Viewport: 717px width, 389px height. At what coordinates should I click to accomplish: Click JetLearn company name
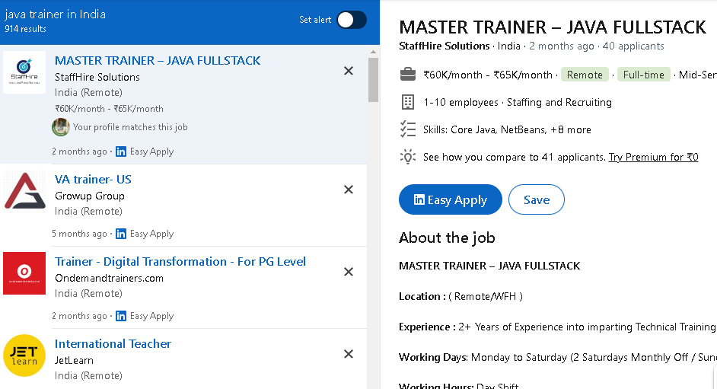coord(74,360)
